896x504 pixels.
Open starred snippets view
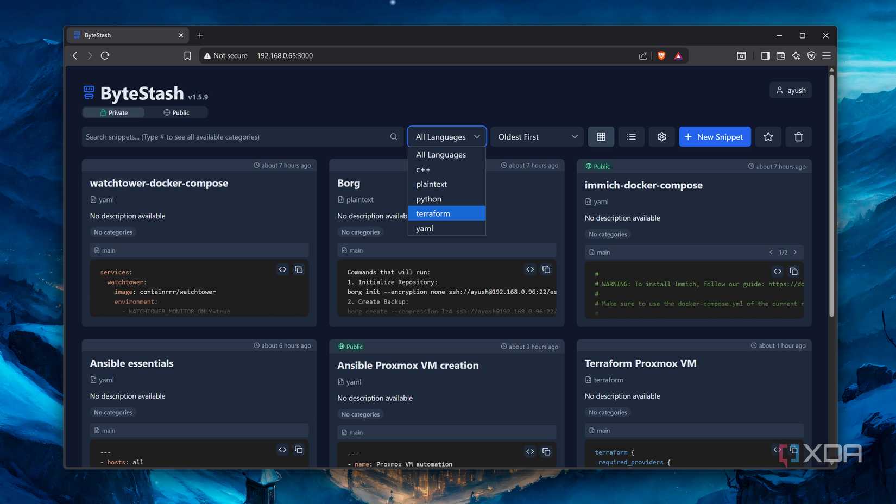[x=768, y=136]
